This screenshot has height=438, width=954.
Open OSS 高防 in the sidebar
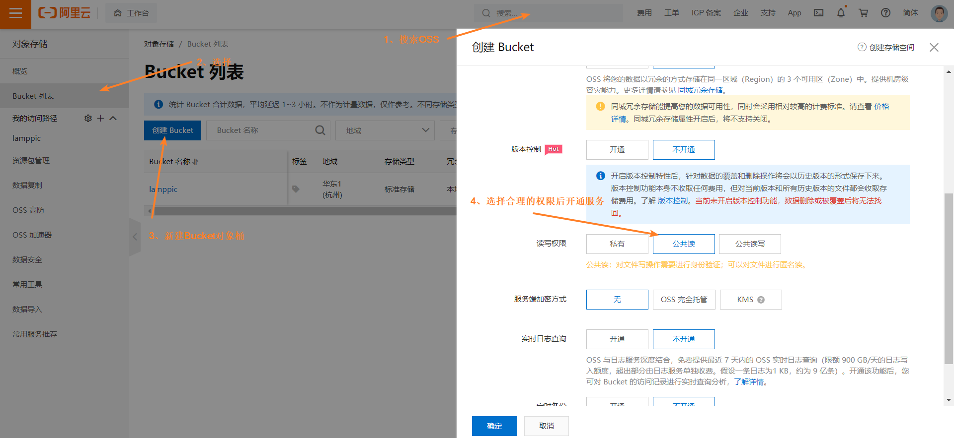(28, 210)
